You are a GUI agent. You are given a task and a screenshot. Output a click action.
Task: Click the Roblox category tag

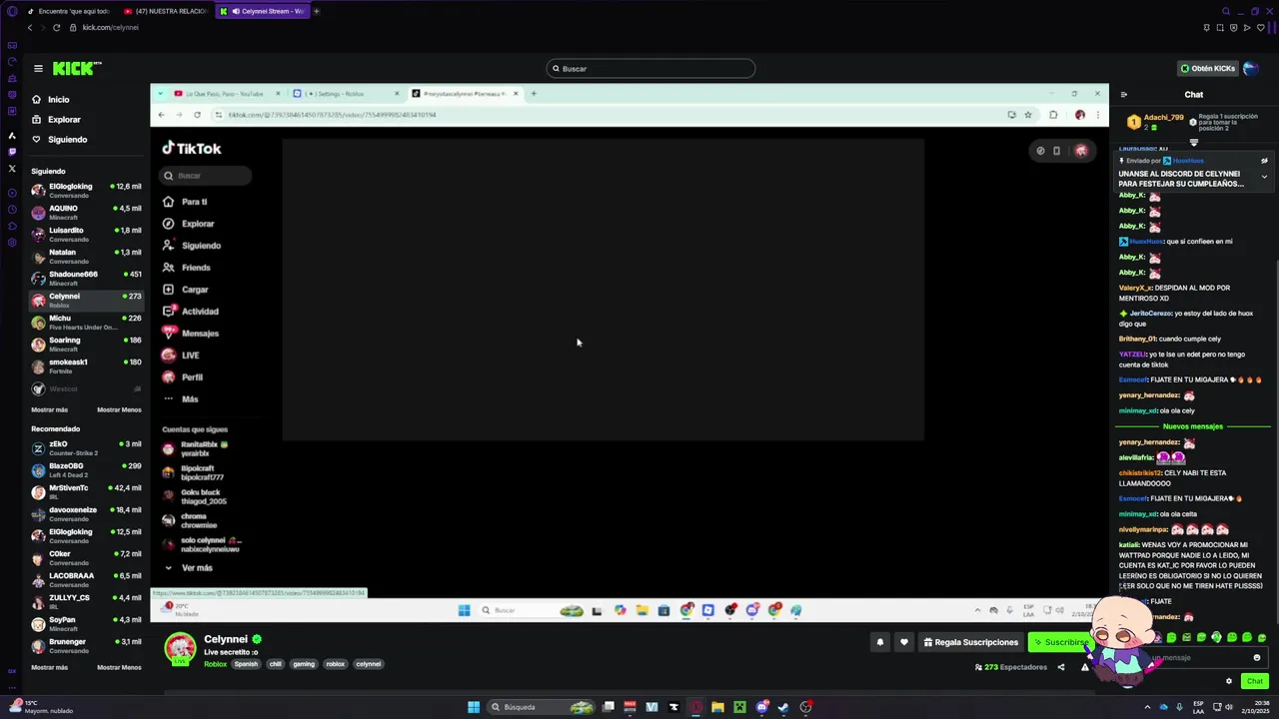(215, 664)
